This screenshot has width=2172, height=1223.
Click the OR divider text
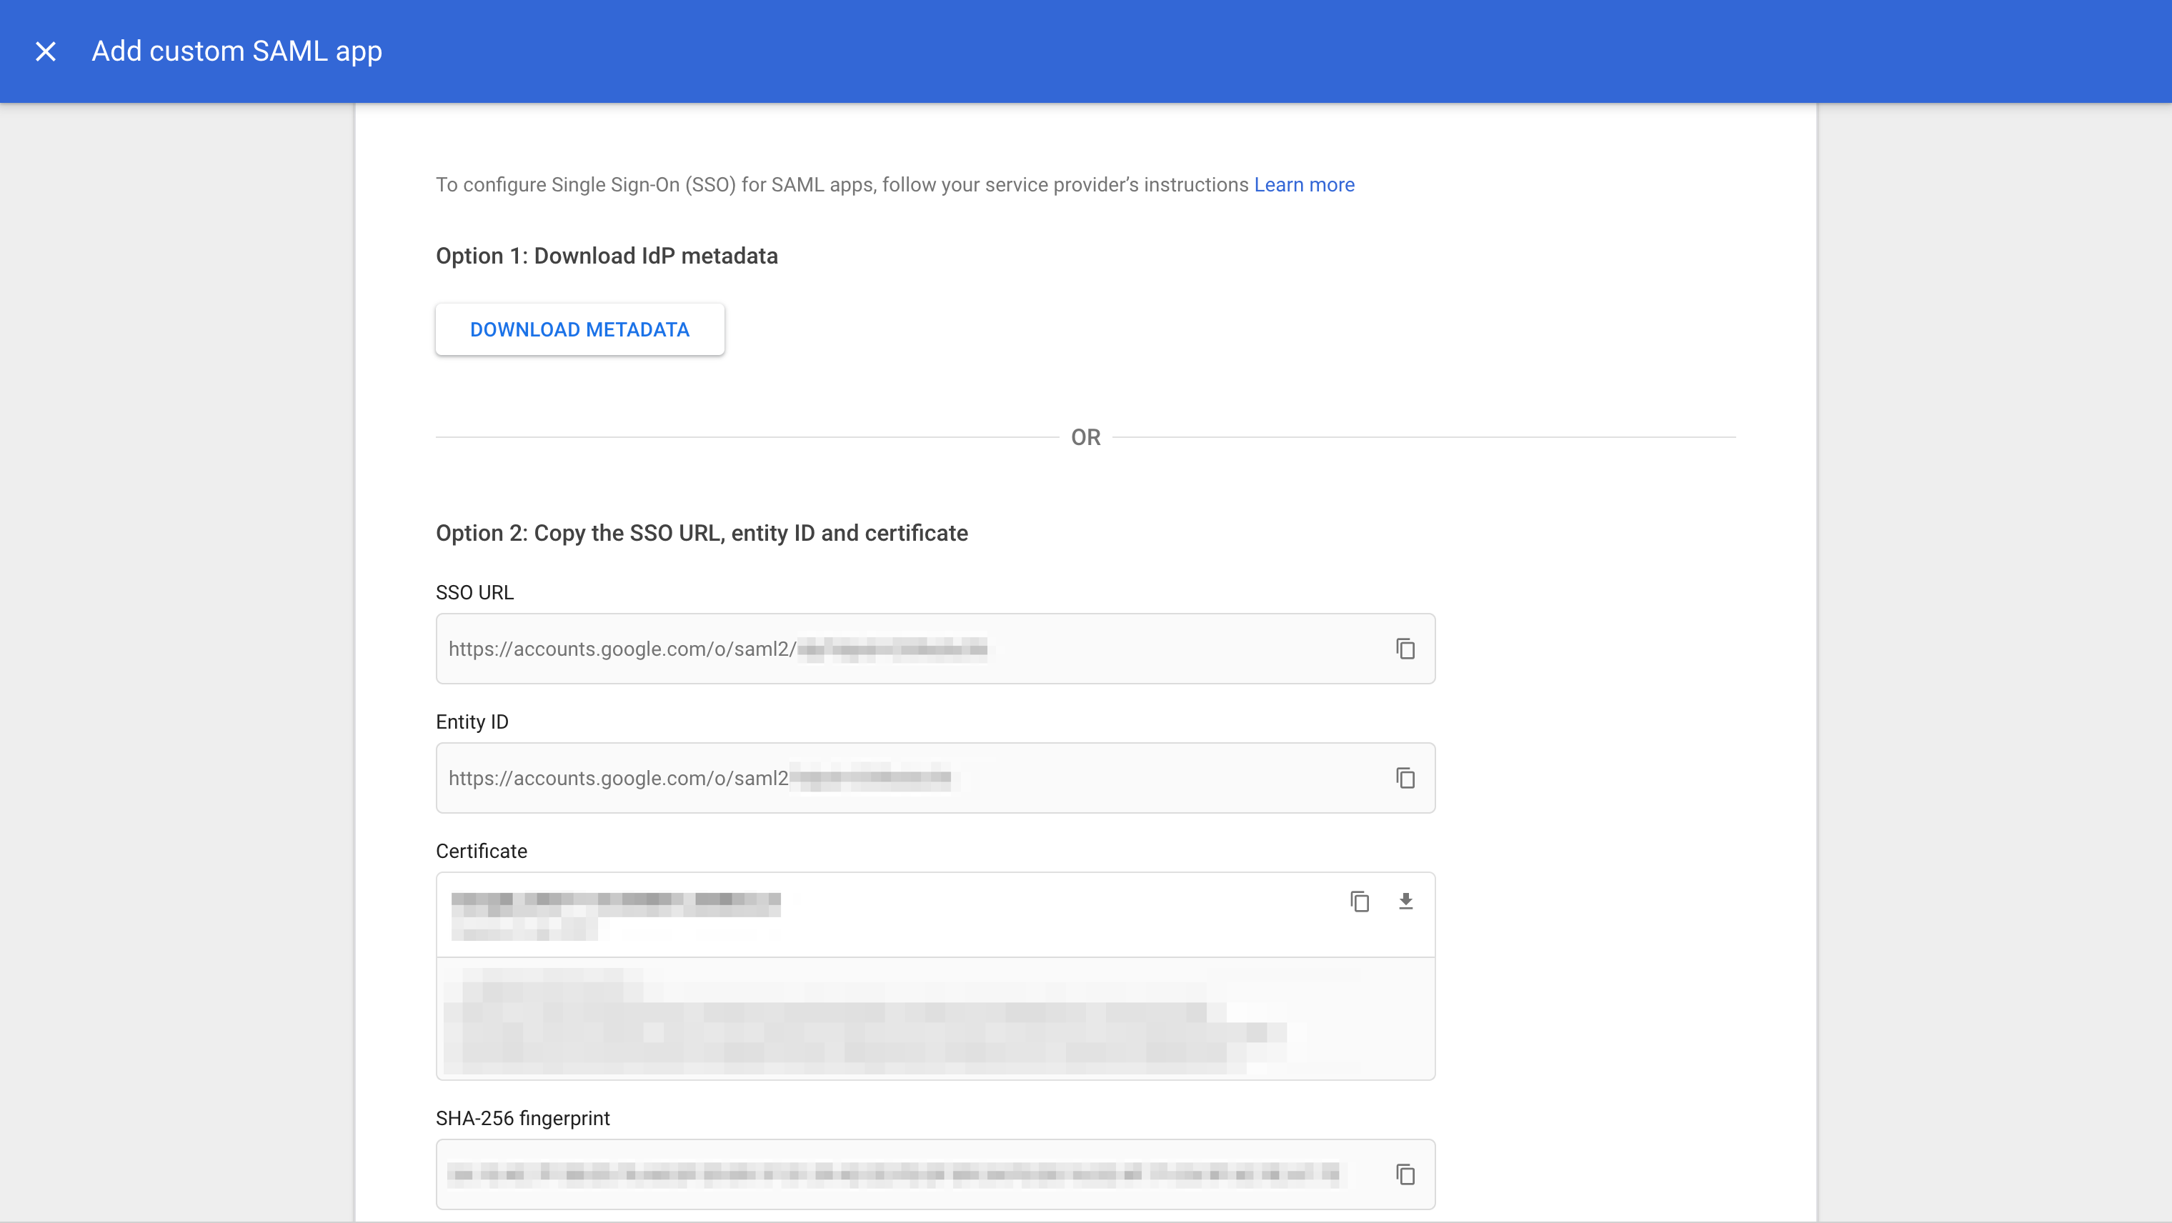pos(1085,437)
